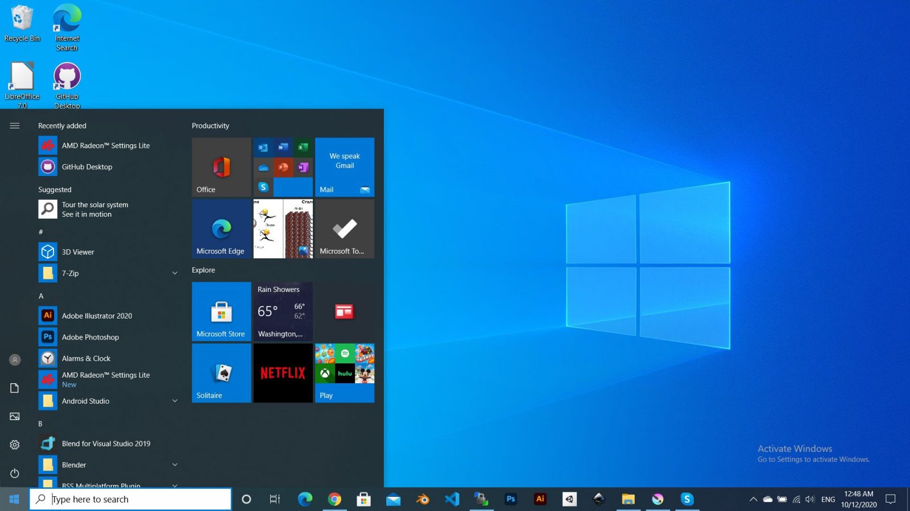Open the Solitaire tile

point(221,373)
